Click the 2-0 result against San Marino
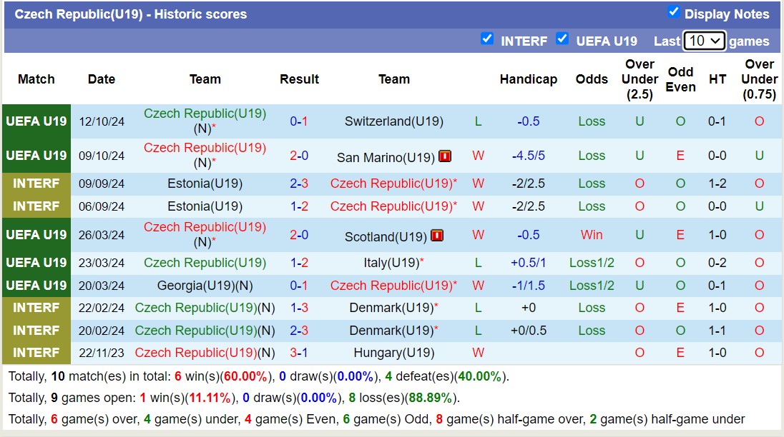Image resolution: width=784 pixels, height=437 pixels. (x=299, y=156)
